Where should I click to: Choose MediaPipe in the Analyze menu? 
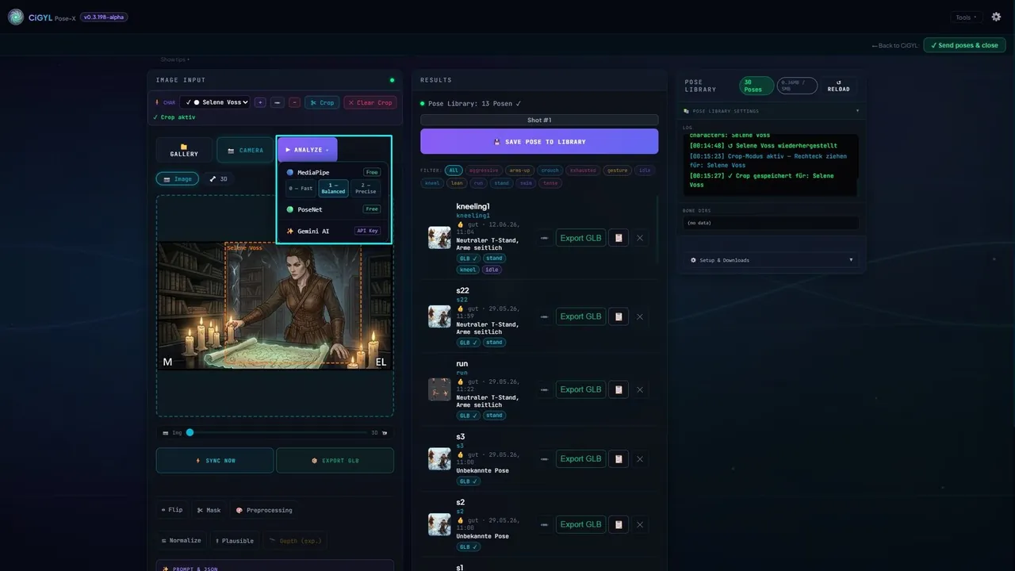[333, 172]
